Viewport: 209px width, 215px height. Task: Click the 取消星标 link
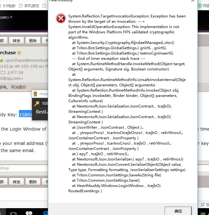pos(19,87)
